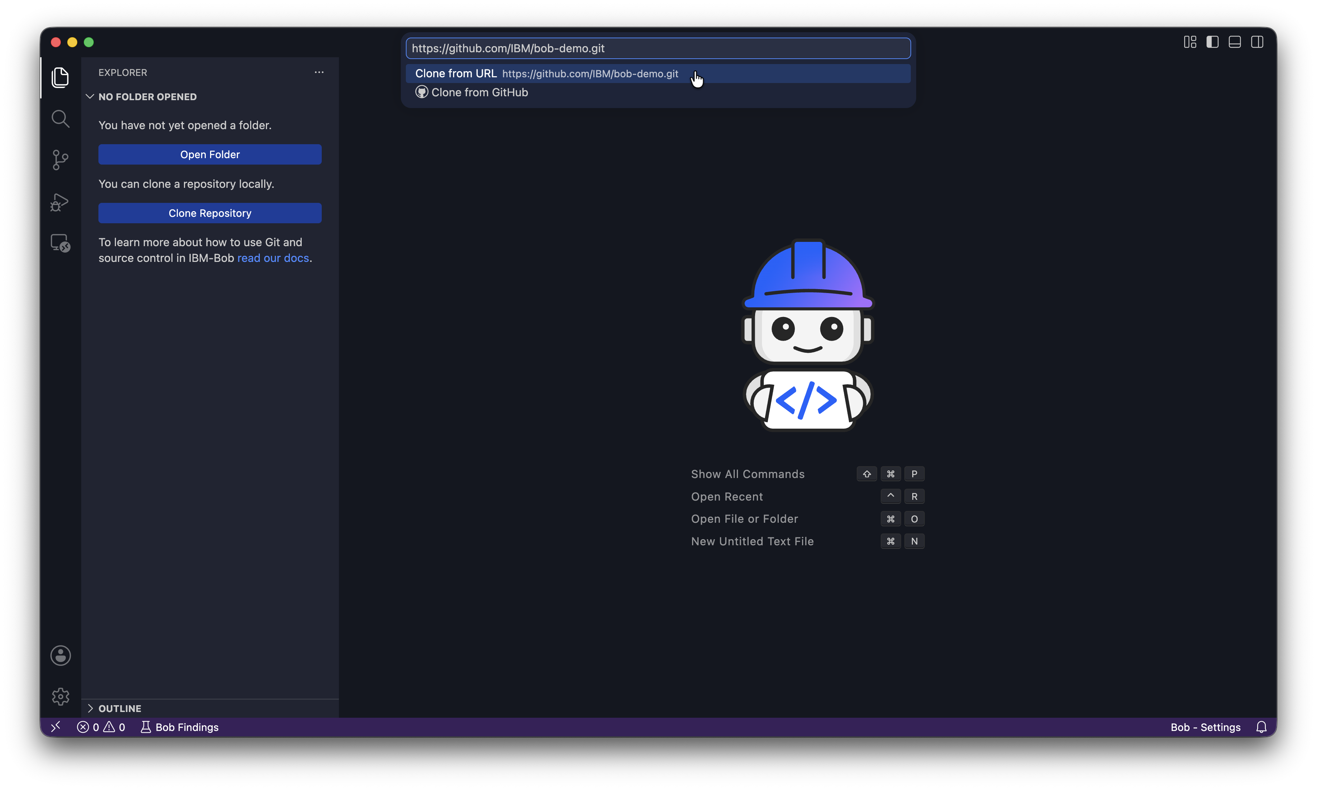Toggle the bottom Panel visibility
This screenshot has height=790, width=1317.
click(x=1234, y=42)
